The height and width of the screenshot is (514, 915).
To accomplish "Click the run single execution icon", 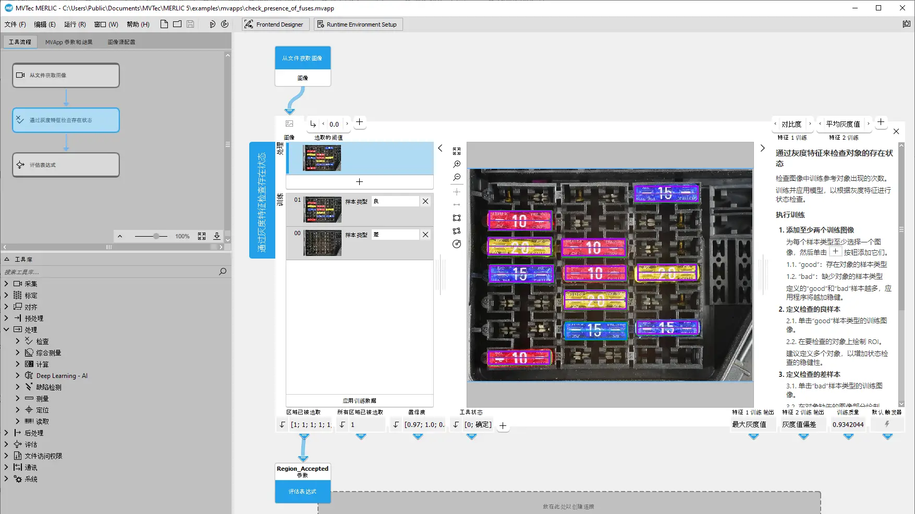I will click(213, 24).
